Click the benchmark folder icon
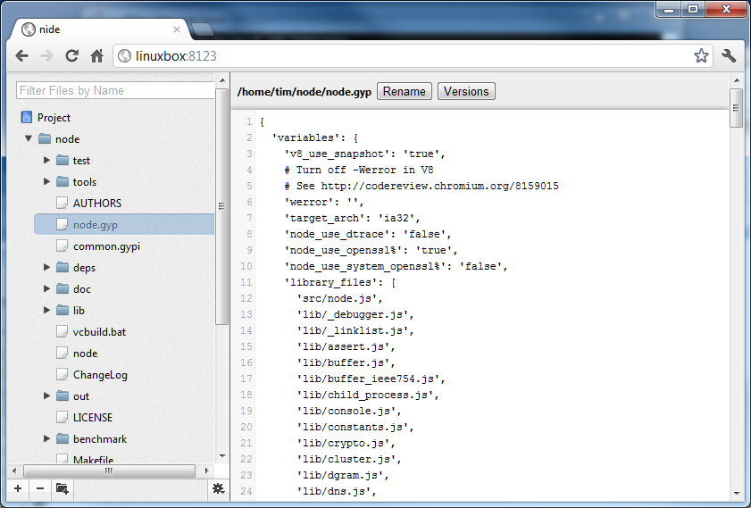751x508 pixels. (63, 439)
